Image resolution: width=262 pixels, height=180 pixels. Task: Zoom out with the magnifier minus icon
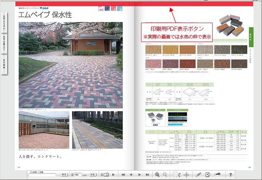(165, 175)
